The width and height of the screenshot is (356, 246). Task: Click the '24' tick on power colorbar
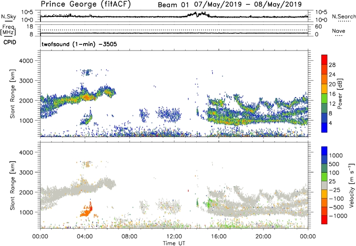[332, 75]
